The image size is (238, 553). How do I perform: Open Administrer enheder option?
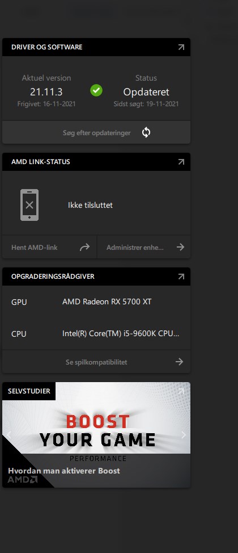pyautogui.click(x=144, y=247)
